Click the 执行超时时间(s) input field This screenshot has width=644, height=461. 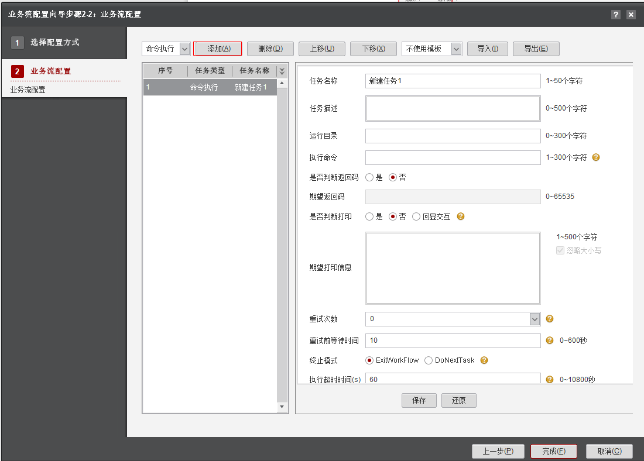[453, 379]
